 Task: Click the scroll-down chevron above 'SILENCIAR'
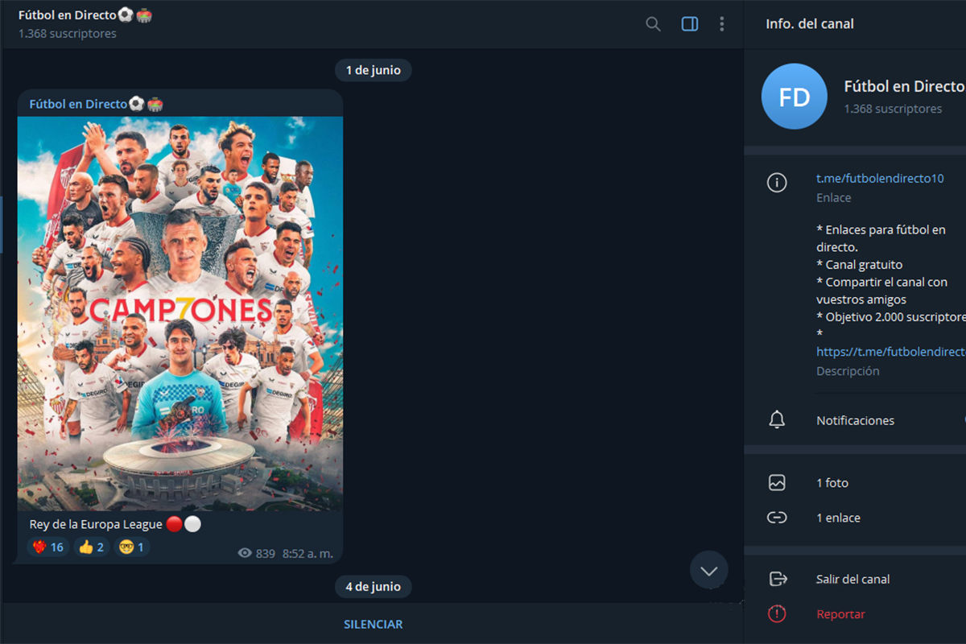coord(708,570)
